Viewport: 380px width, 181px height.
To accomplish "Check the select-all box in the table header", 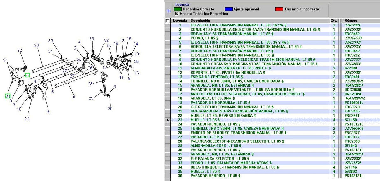I will (168, 21).
